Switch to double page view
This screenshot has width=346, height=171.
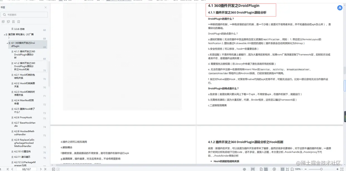266,169
